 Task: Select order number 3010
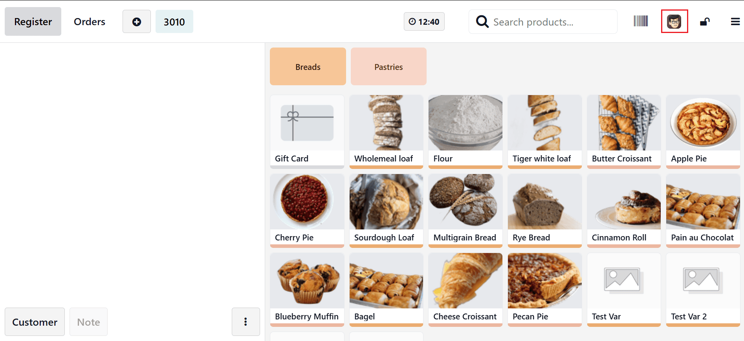174,22
